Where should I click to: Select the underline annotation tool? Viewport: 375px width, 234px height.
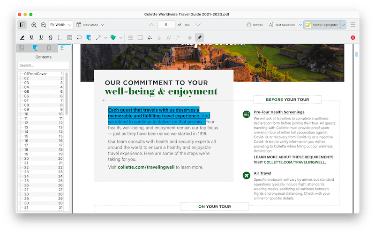click(x=32, y=37)
